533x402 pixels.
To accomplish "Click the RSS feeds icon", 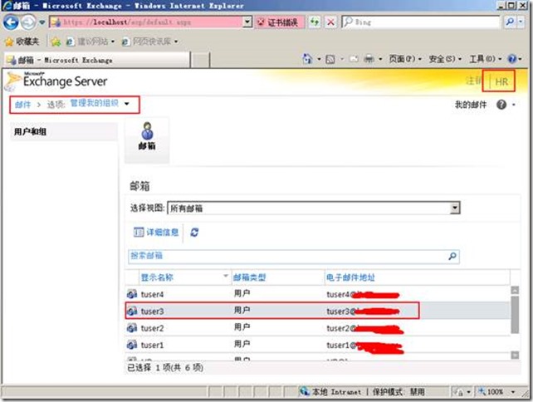I will 330,60.
